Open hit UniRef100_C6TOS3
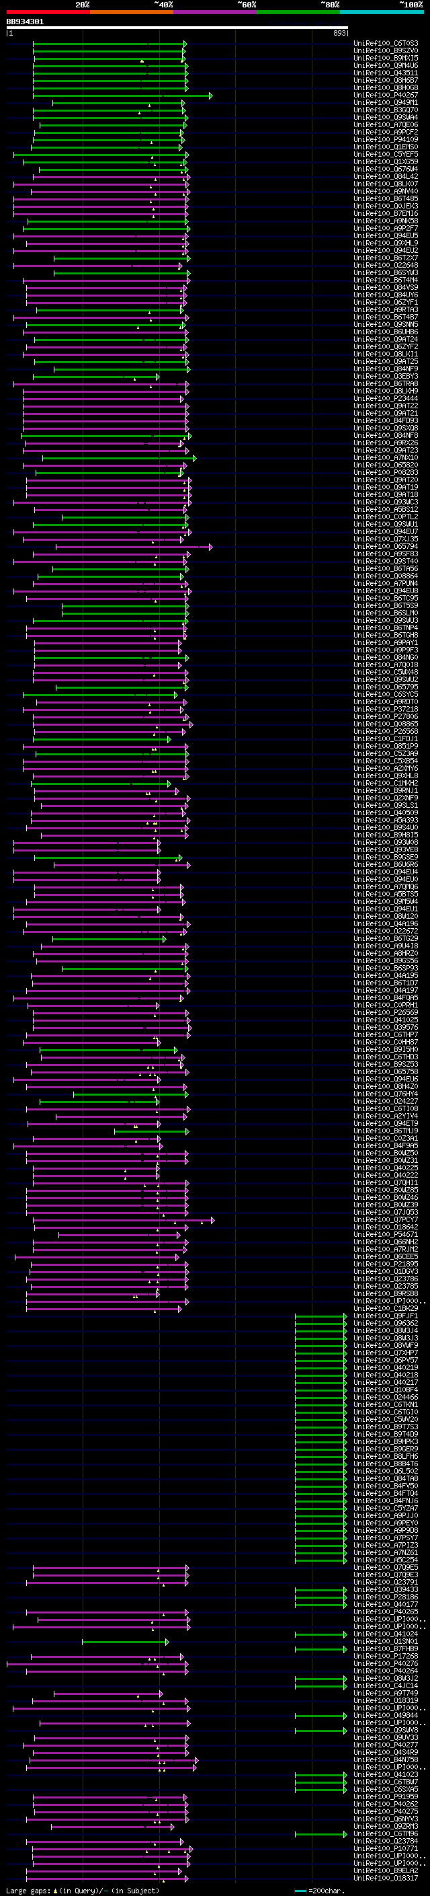The width and height of the screenshot is (430, 1896). pos(386,44)
